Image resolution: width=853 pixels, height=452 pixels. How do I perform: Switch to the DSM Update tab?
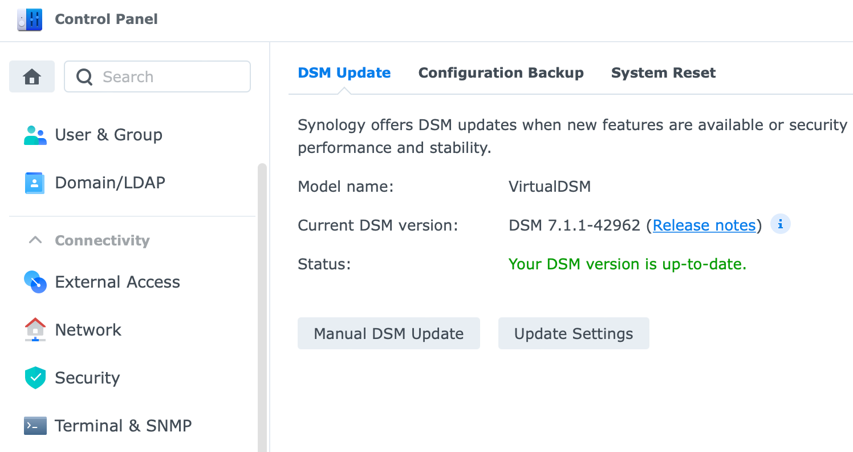[x=344, y=73]
